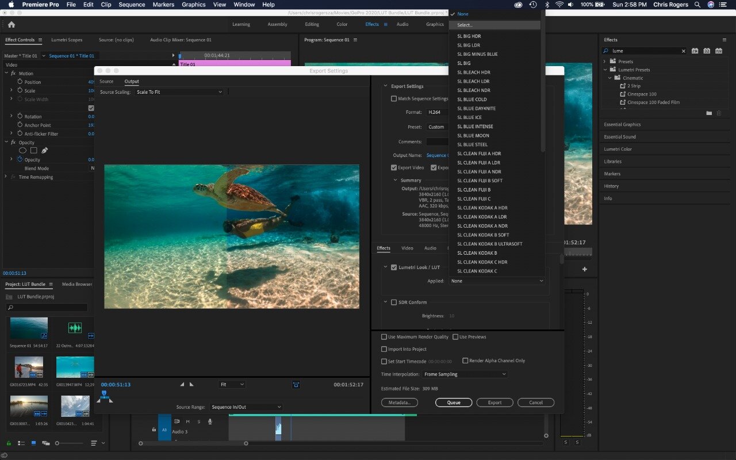Enable the SDR Conform checkbox
Viewport: 736px width, 460px height.
pos(394,302)
